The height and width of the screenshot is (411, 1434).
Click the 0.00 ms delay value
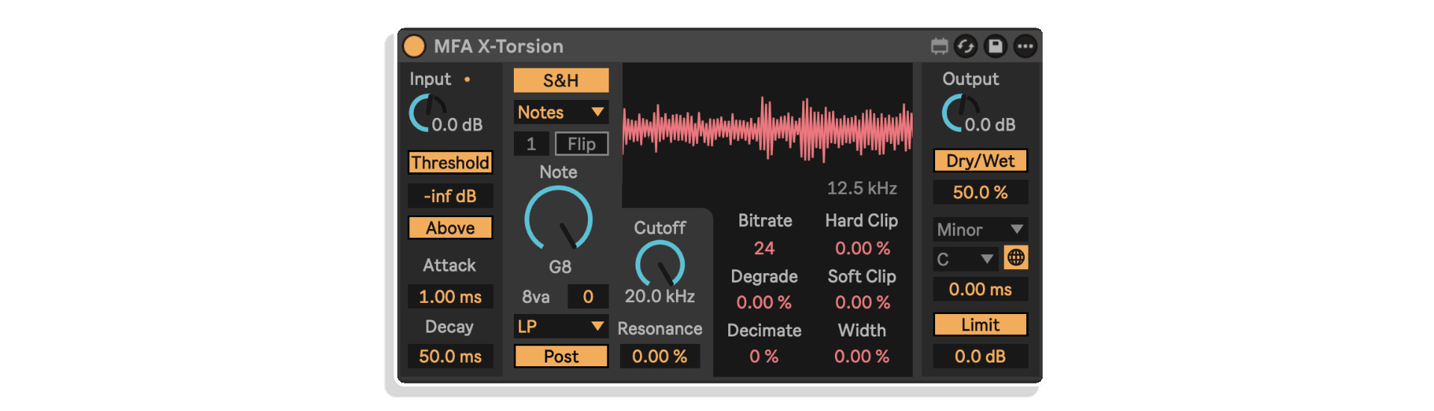point(981,289)
